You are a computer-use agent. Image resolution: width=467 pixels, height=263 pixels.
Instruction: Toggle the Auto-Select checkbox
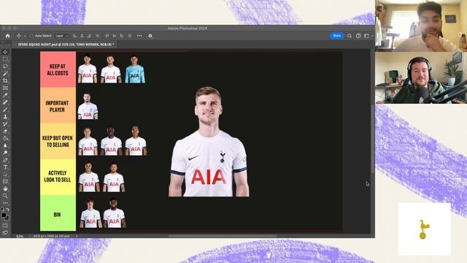click(31, 36)
